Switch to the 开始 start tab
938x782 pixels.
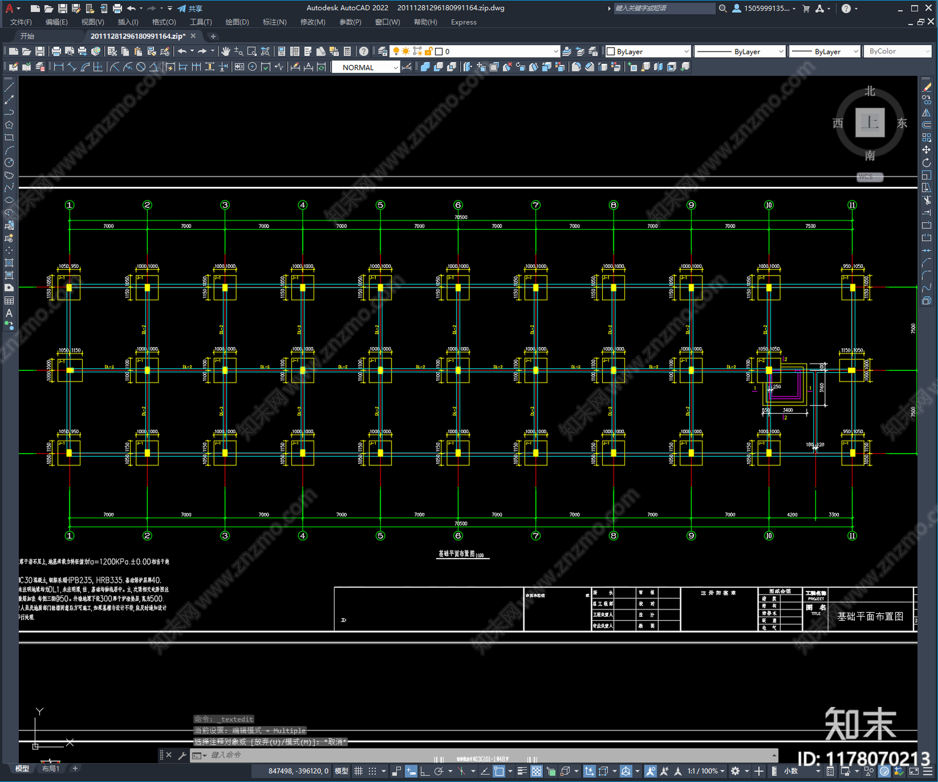tap(27, 36)
